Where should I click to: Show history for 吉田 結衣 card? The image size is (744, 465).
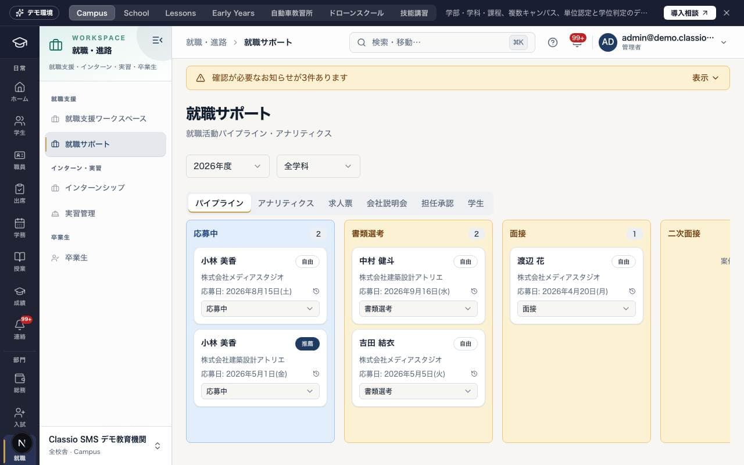pyautogui.click(x=474, y=374)
